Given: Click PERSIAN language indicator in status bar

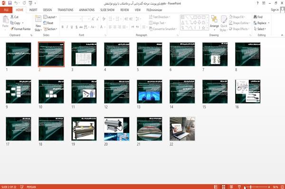Looking at the screenshot, I should pyautogui.click(x=31, y=187).
